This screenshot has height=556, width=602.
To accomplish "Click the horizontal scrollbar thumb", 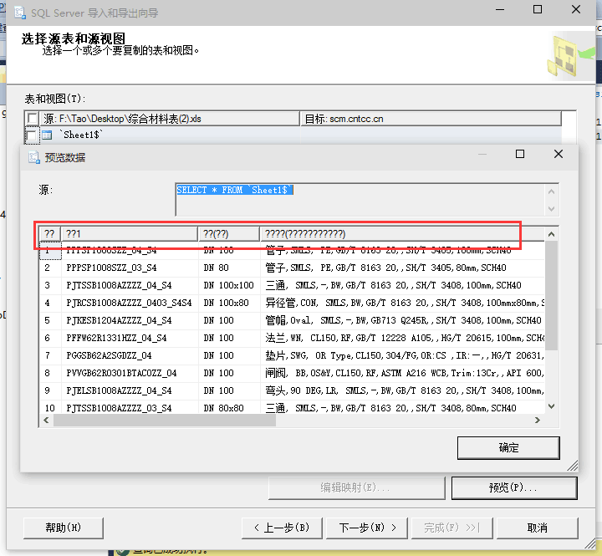I will tap(165, 420).
